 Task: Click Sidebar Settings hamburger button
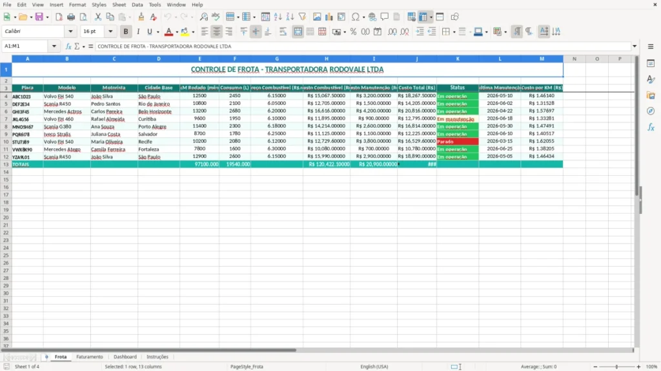651,46
